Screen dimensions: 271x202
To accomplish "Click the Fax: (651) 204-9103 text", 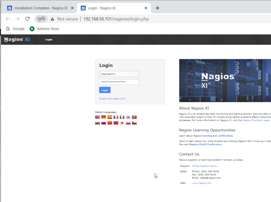I will coord(204,175).
